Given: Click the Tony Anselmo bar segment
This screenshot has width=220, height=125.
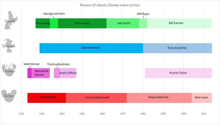Looking at the screenshot, I should pos(177,48).
